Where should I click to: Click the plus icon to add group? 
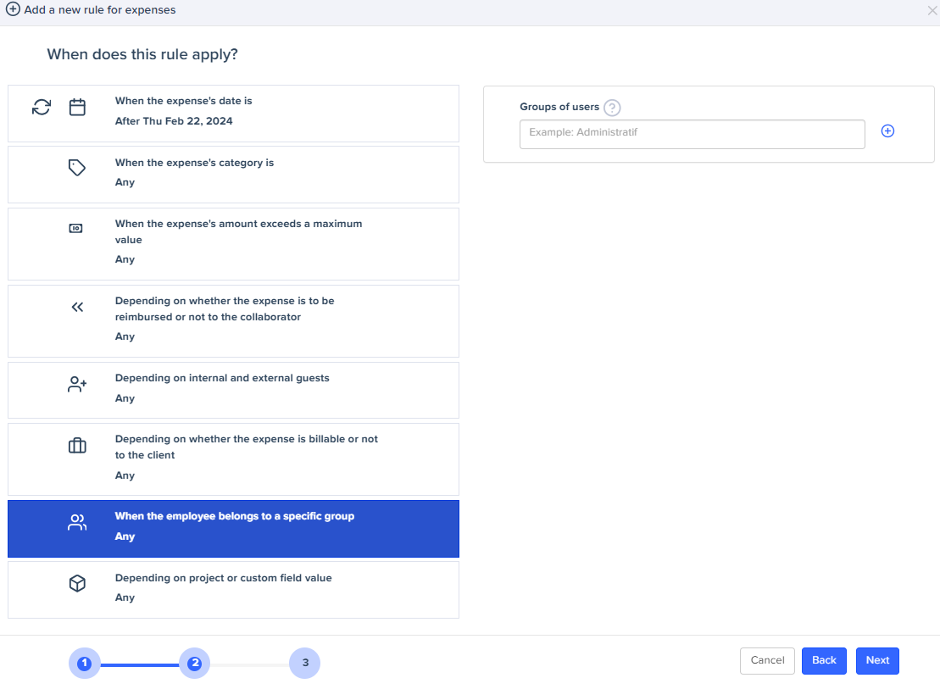click(x=887, y=131)
